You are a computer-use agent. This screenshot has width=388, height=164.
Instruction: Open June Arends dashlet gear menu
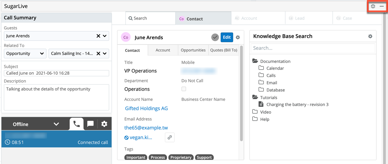pos(238,38)
